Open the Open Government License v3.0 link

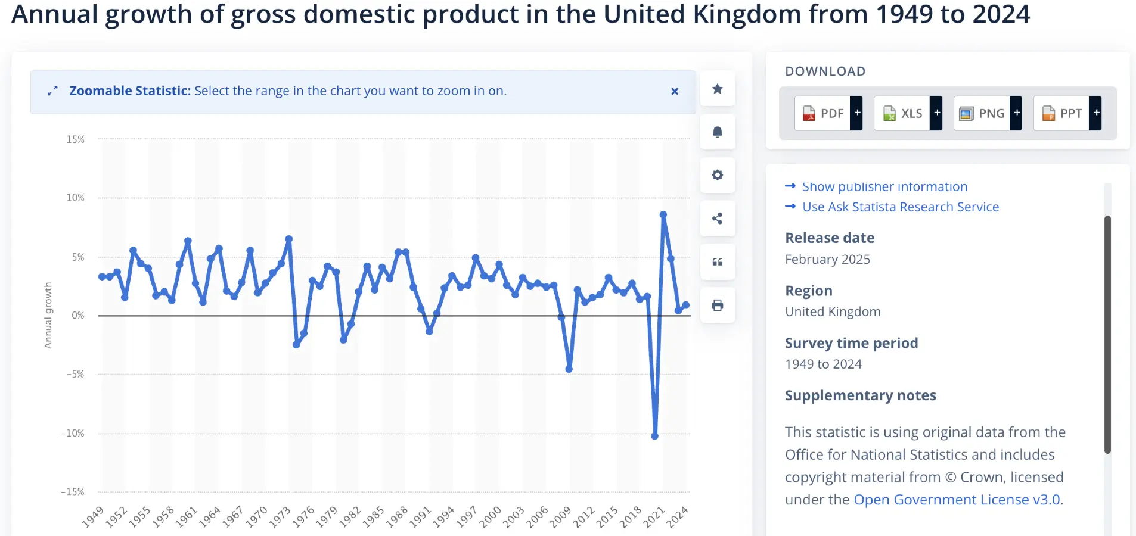pyautogui.click(x=955, y=499)
